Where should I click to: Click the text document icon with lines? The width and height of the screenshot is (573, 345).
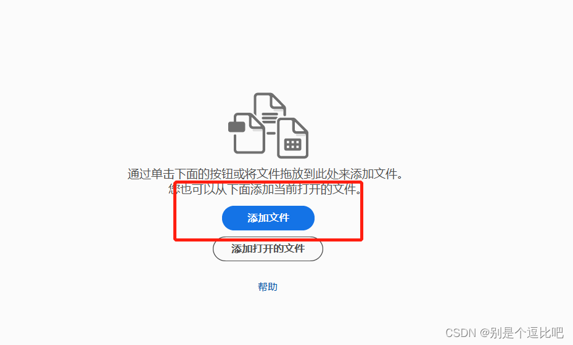tap(270, 110)
